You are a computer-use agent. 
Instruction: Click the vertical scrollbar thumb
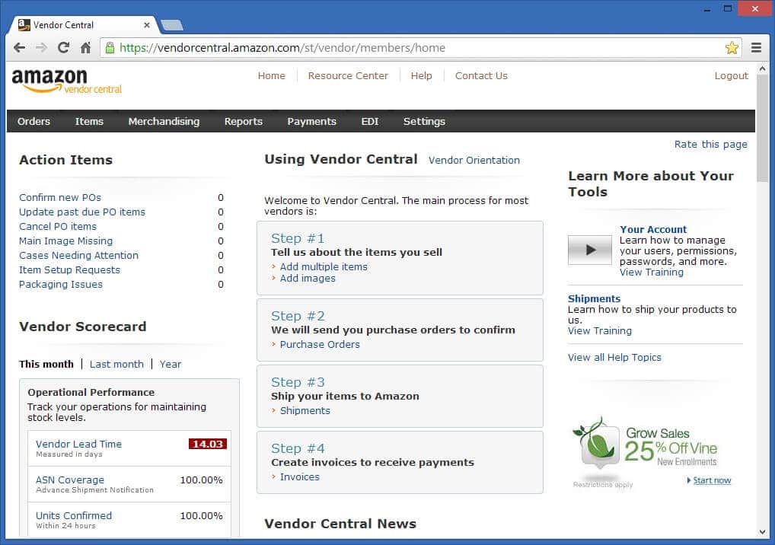click(762, 129)
